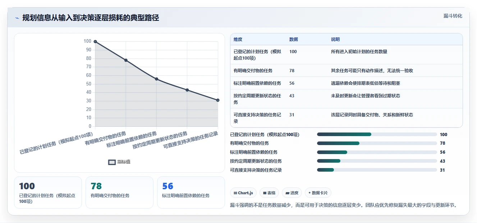477x223 pixels.
Task: Click the title 规划信息从输入到决策逐层损耗的典型路径
Action: (91, 18)
